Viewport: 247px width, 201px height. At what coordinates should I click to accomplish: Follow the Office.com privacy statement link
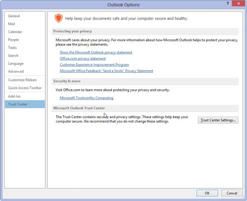coord(83,58)
